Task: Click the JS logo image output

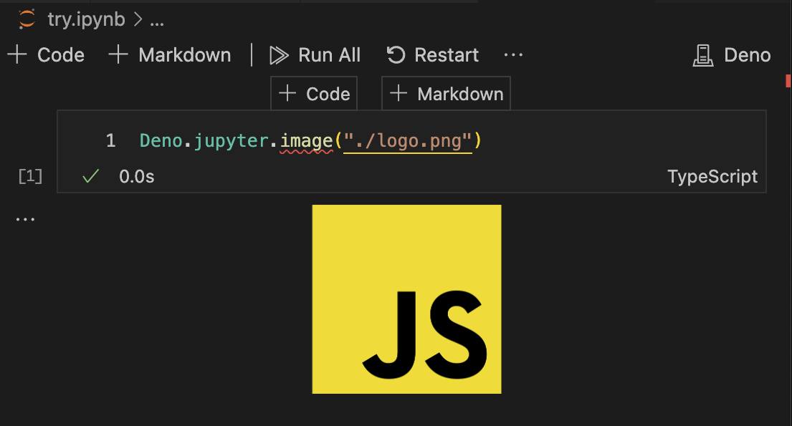Action: 406,299
